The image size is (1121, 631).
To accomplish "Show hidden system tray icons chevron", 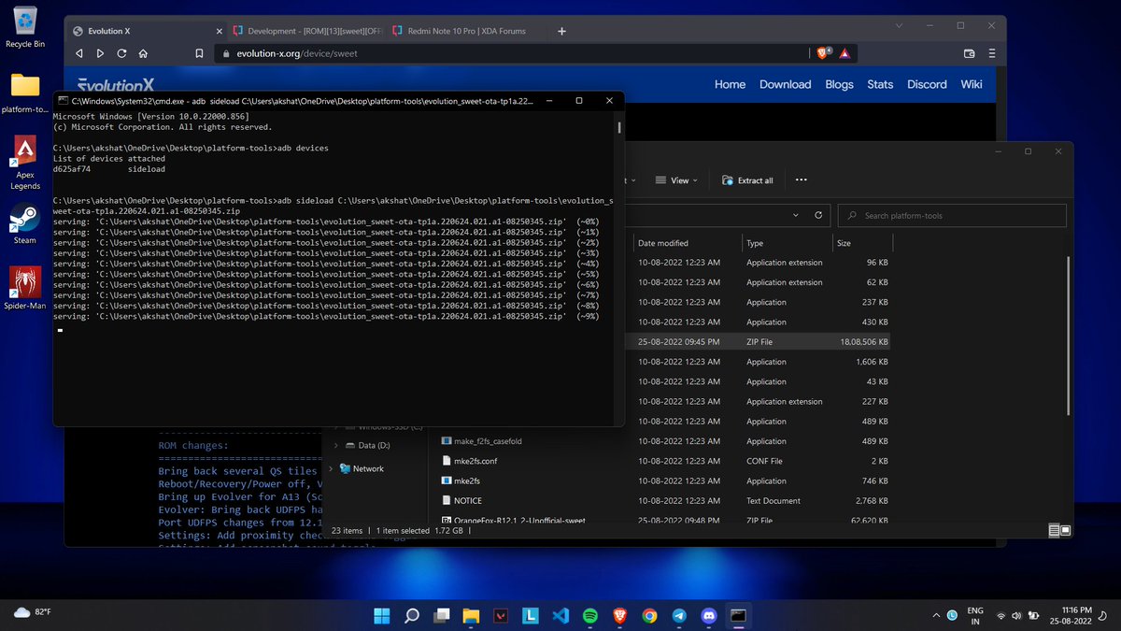I will [x=936, y=616].
